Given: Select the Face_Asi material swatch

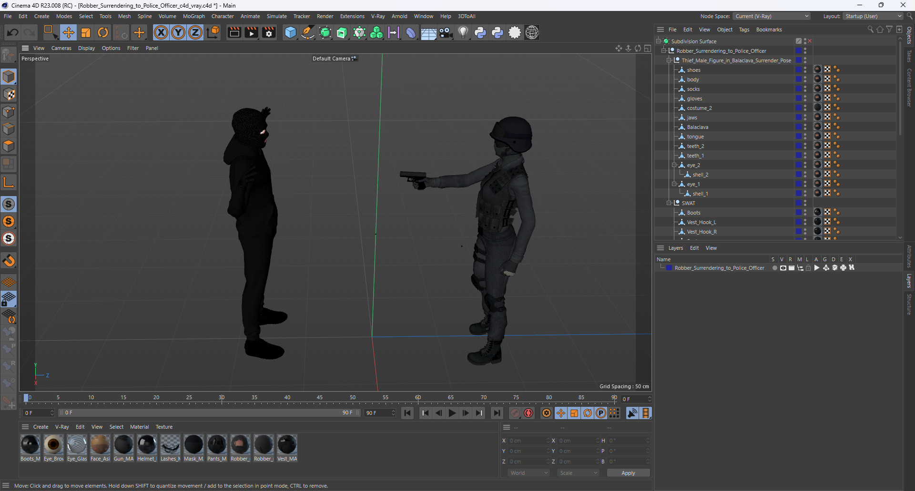Looking at the screenshot, I should [x=100, y=444].
